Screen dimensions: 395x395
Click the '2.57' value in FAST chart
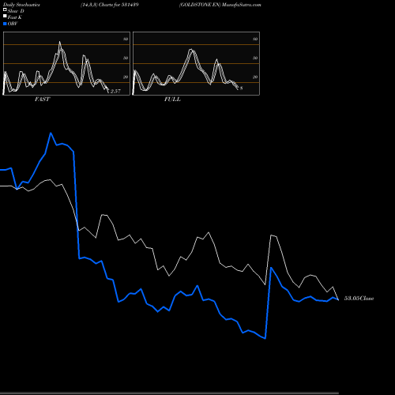pos(115,92)
